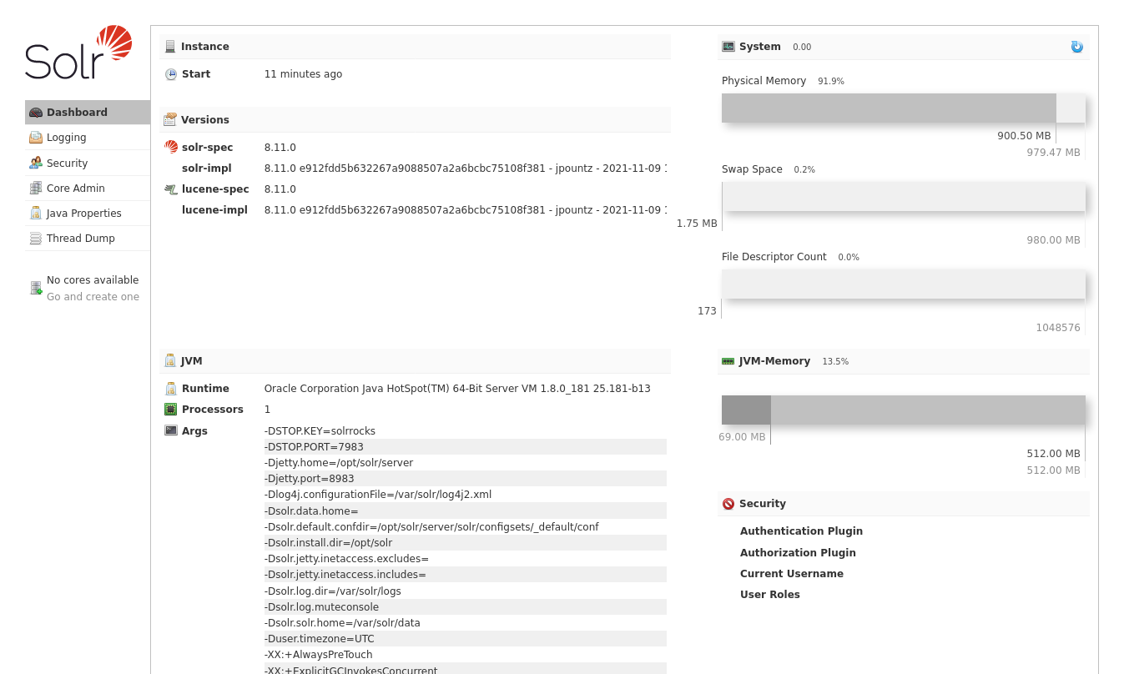Click the '11 minutes ago' start value
Screen dimensions: 1124x674
(303, 74)
